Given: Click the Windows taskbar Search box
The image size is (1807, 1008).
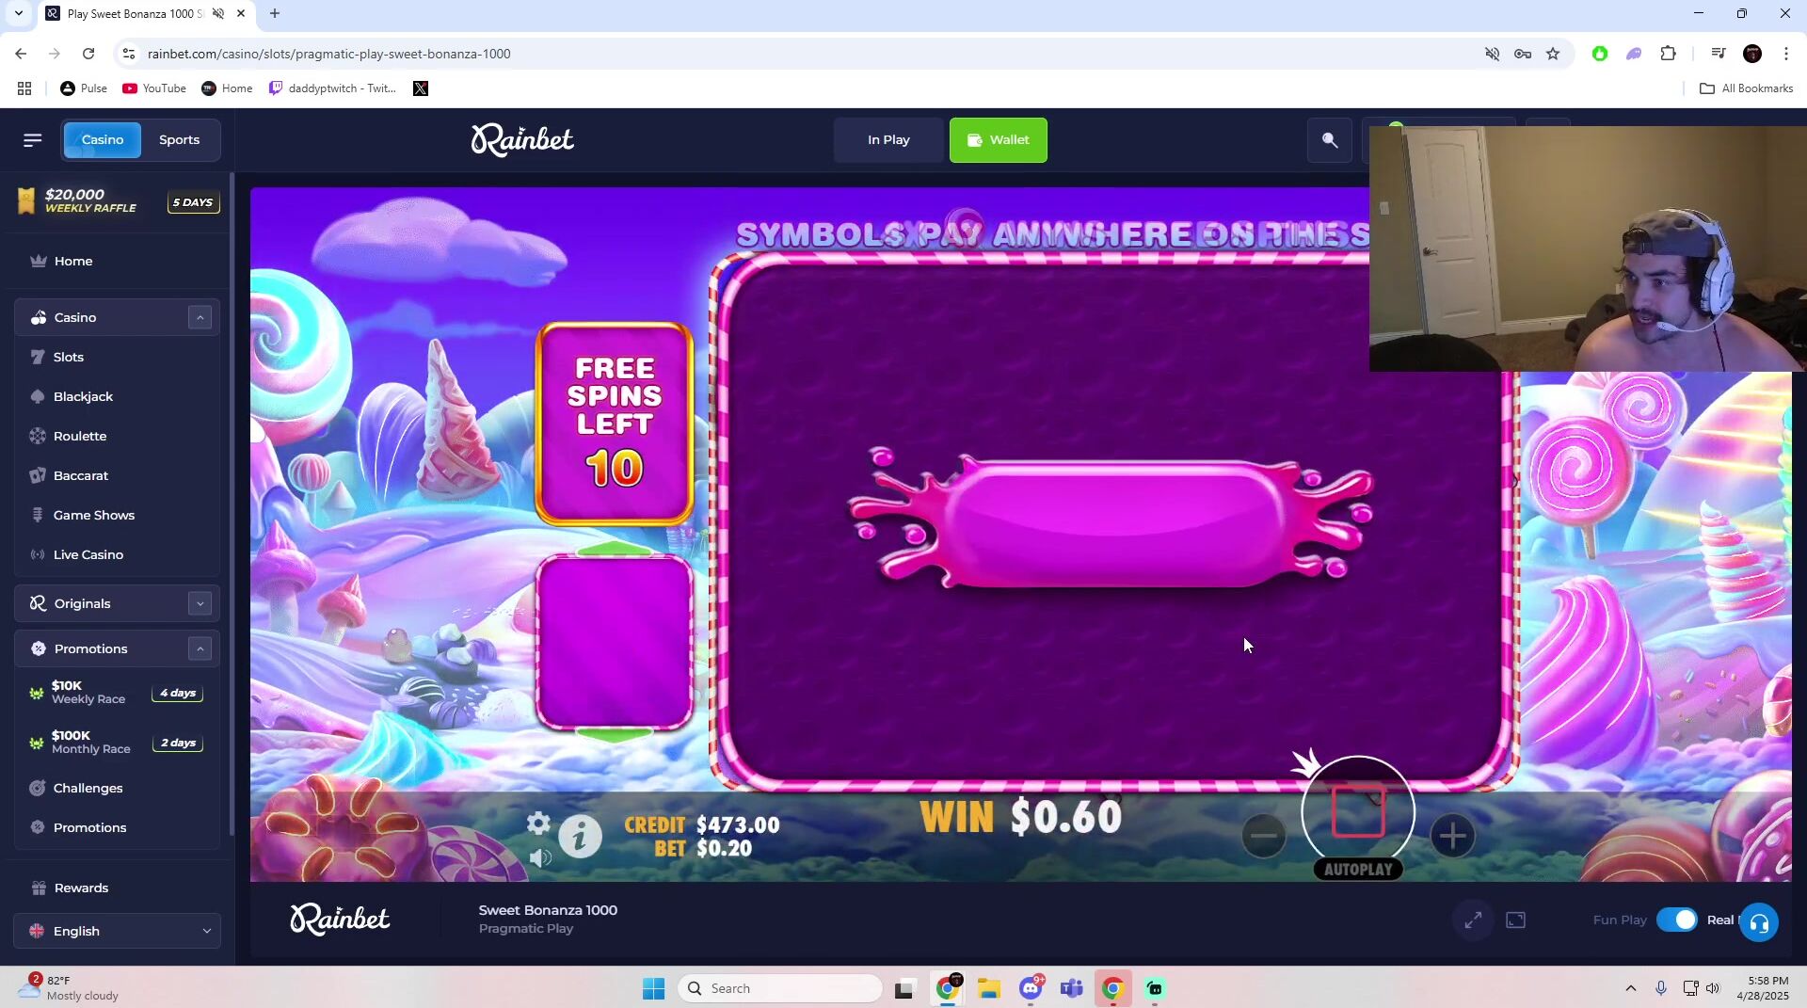Looking at the screenshot, I should (779, 988).
